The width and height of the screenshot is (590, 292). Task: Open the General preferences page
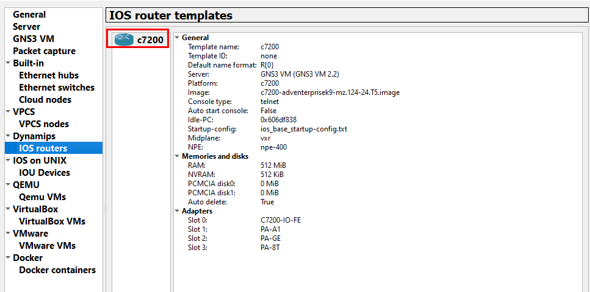pyautogui.click(x=29, y=15)
